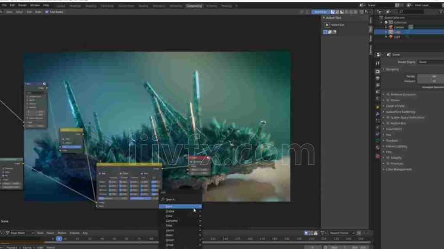Enable the Motion Blur checkbox
Image resolution: width=444 pixels, height=249 pixels.
(388, 123)
